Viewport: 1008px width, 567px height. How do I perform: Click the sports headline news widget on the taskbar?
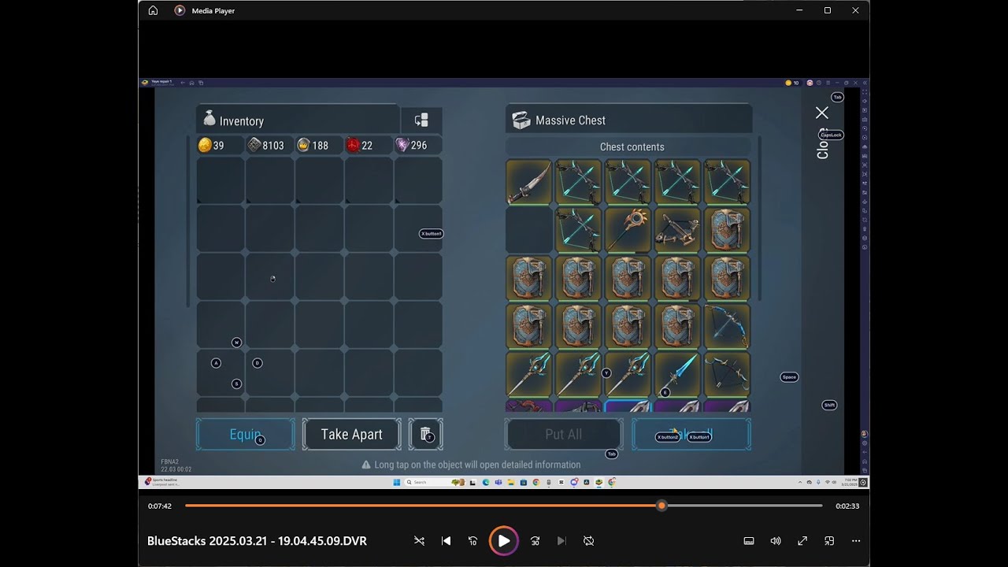(163, 482)
